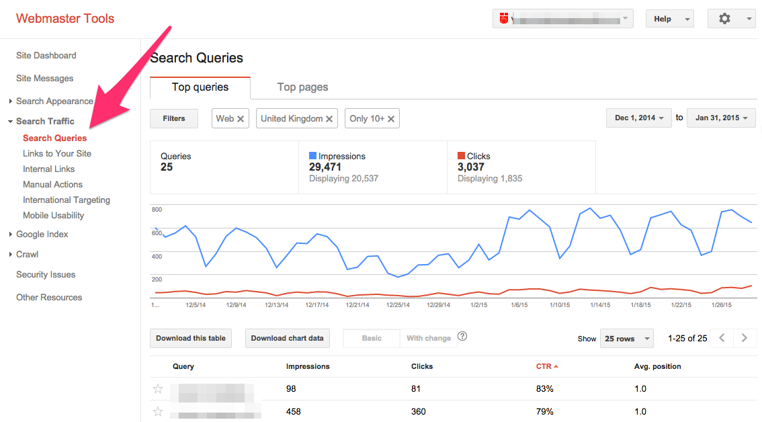
Task: Select the Basic view option
Action: (x=371, y=338)
